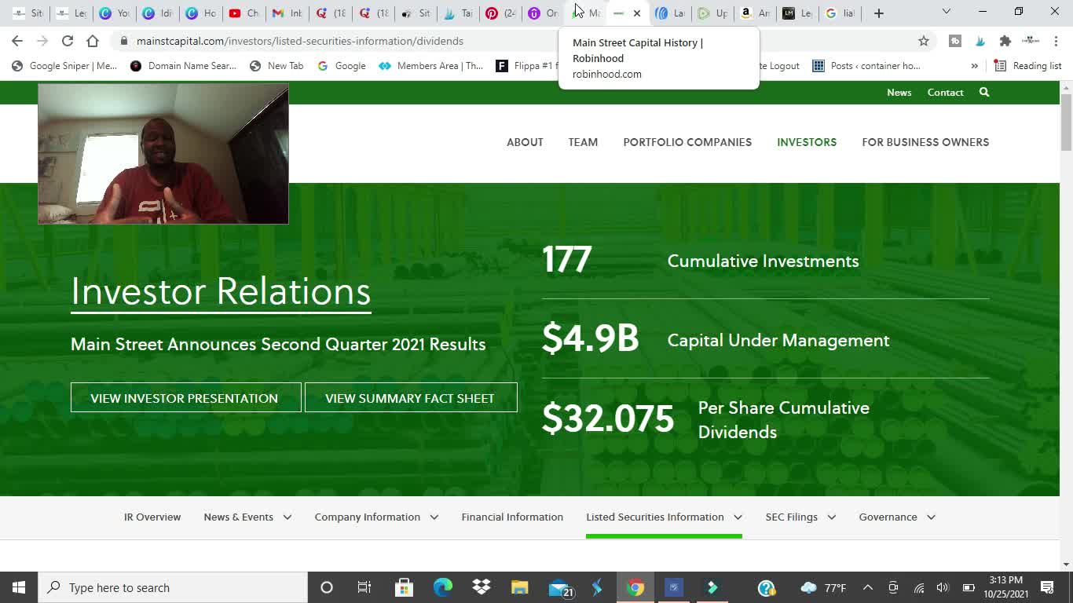Open the Contact link in top bar
The height and width of the screenshot is (603, 1073).
click(945, 92)
